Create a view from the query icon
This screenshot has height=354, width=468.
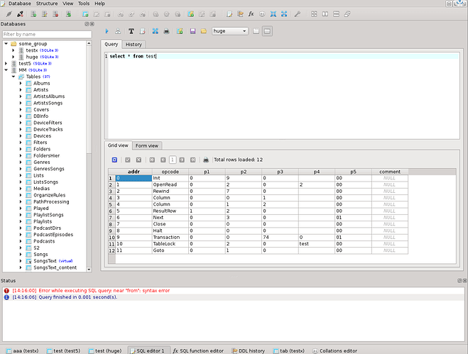(x=180, y=31)
